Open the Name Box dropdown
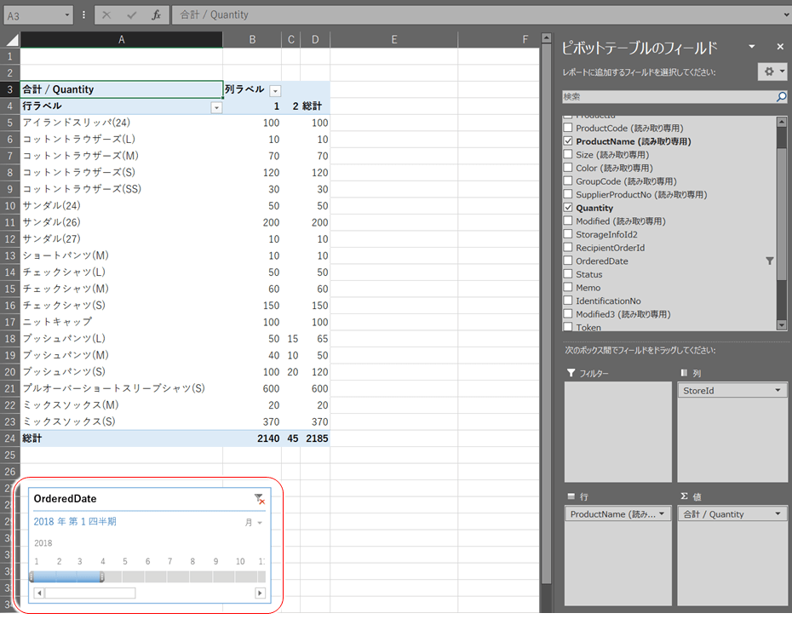 click(x=66, y=15)
